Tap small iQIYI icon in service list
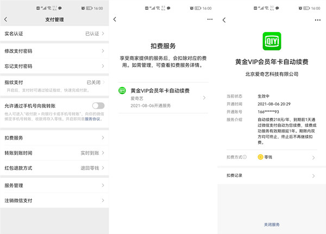 (x=122, y=91)
